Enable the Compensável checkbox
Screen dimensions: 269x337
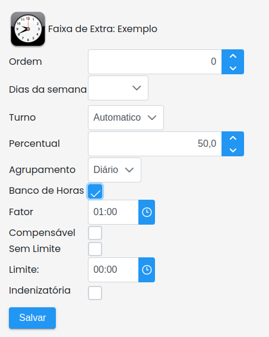tap(95, 233)
